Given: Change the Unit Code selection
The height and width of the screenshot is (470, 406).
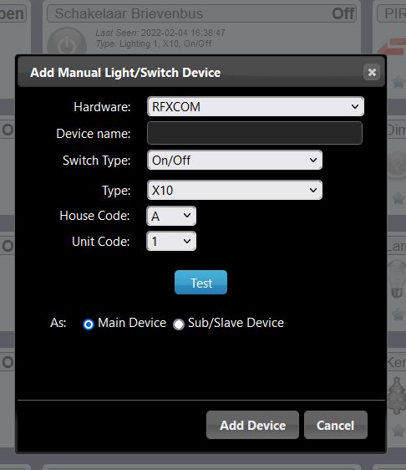Looking at the screenshot, I should click(x=171, y=241).
